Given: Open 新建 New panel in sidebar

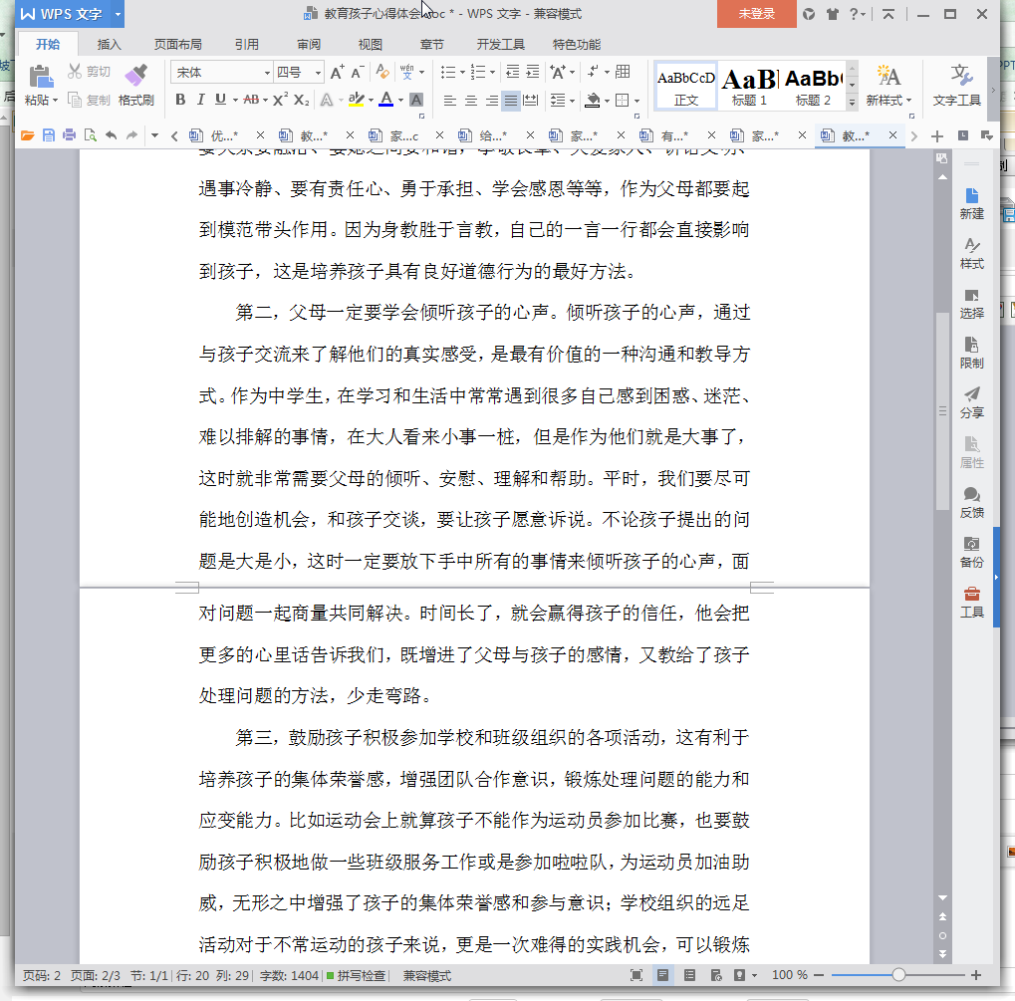Looking at the screenshot, I should click(971, 204).
